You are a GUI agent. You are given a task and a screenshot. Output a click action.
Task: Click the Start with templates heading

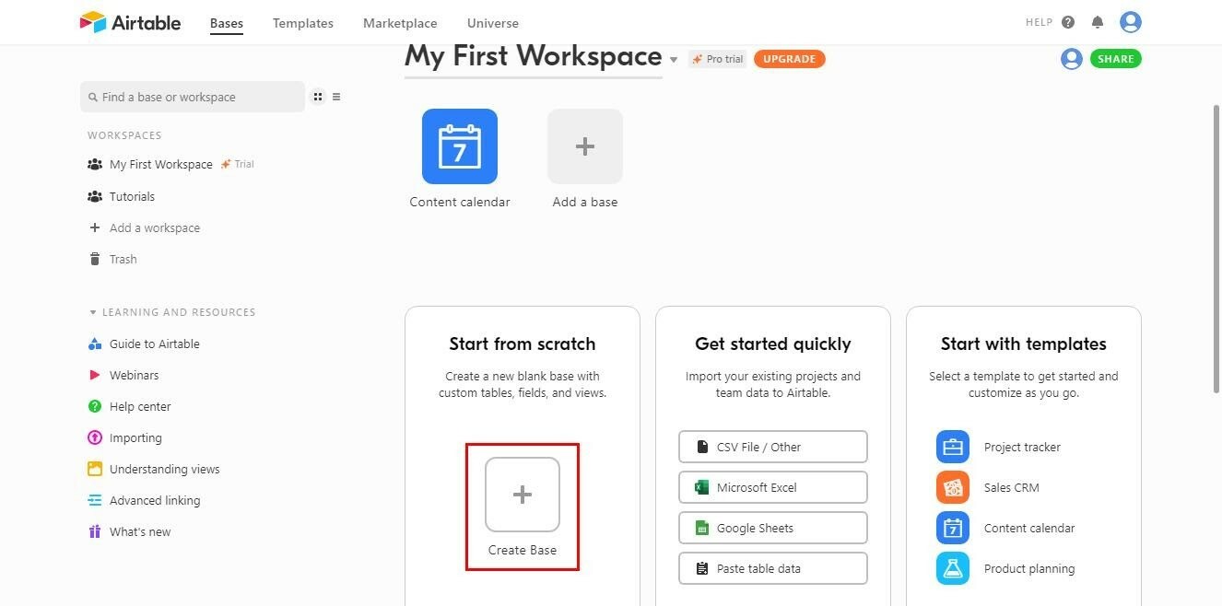1024,344
